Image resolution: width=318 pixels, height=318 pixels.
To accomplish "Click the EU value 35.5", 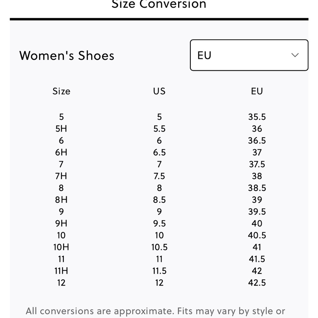I will click(x=257, y=117).
